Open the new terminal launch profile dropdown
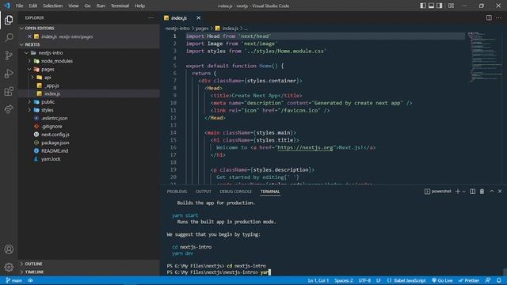This screenshot has height=285, width=507. point(464,192)
